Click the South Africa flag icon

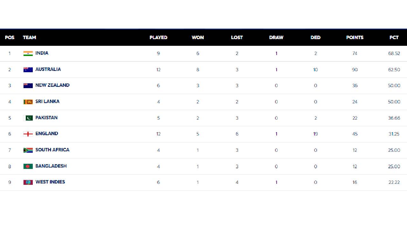coord(28,150)
